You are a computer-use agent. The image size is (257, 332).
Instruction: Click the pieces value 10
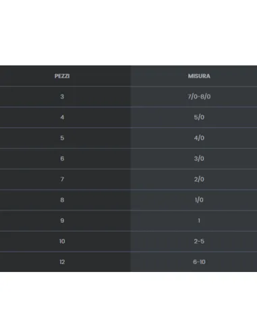pos(62,241)
